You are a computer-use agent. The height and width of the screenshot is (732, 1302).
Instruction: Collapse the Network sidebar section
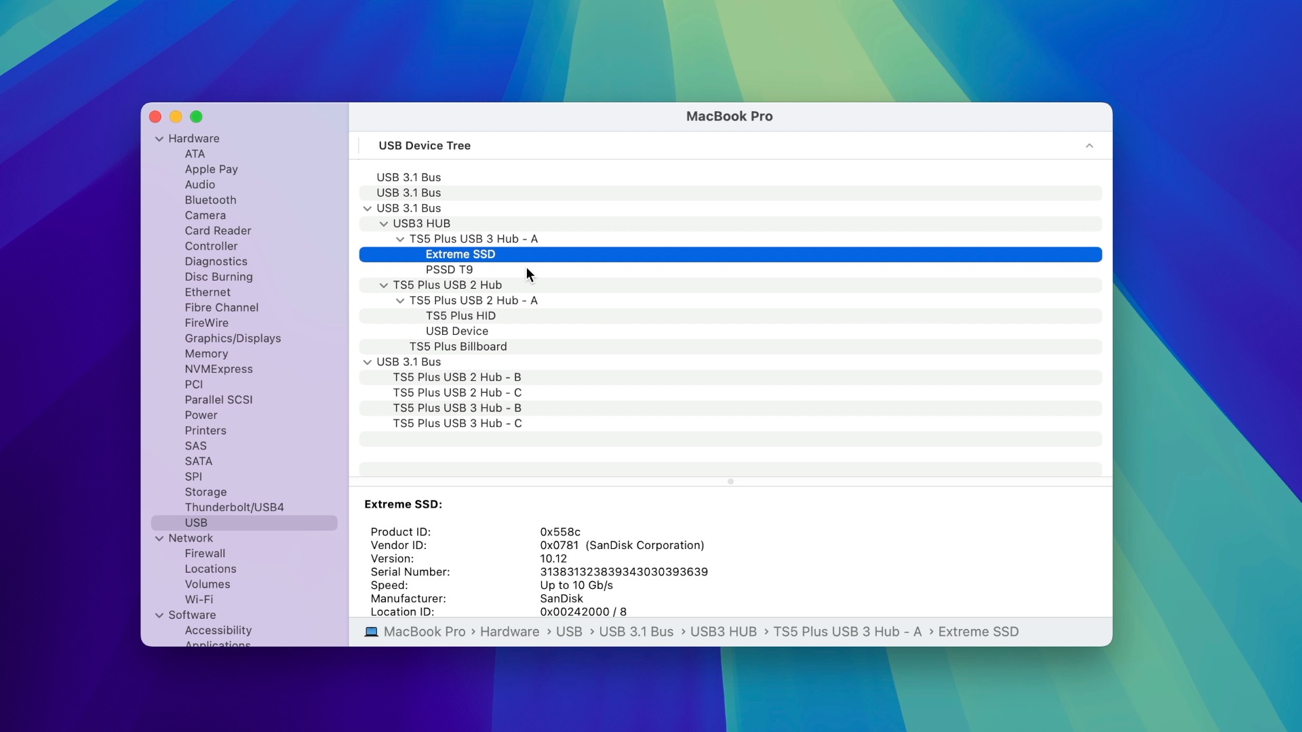coord(159,538)
